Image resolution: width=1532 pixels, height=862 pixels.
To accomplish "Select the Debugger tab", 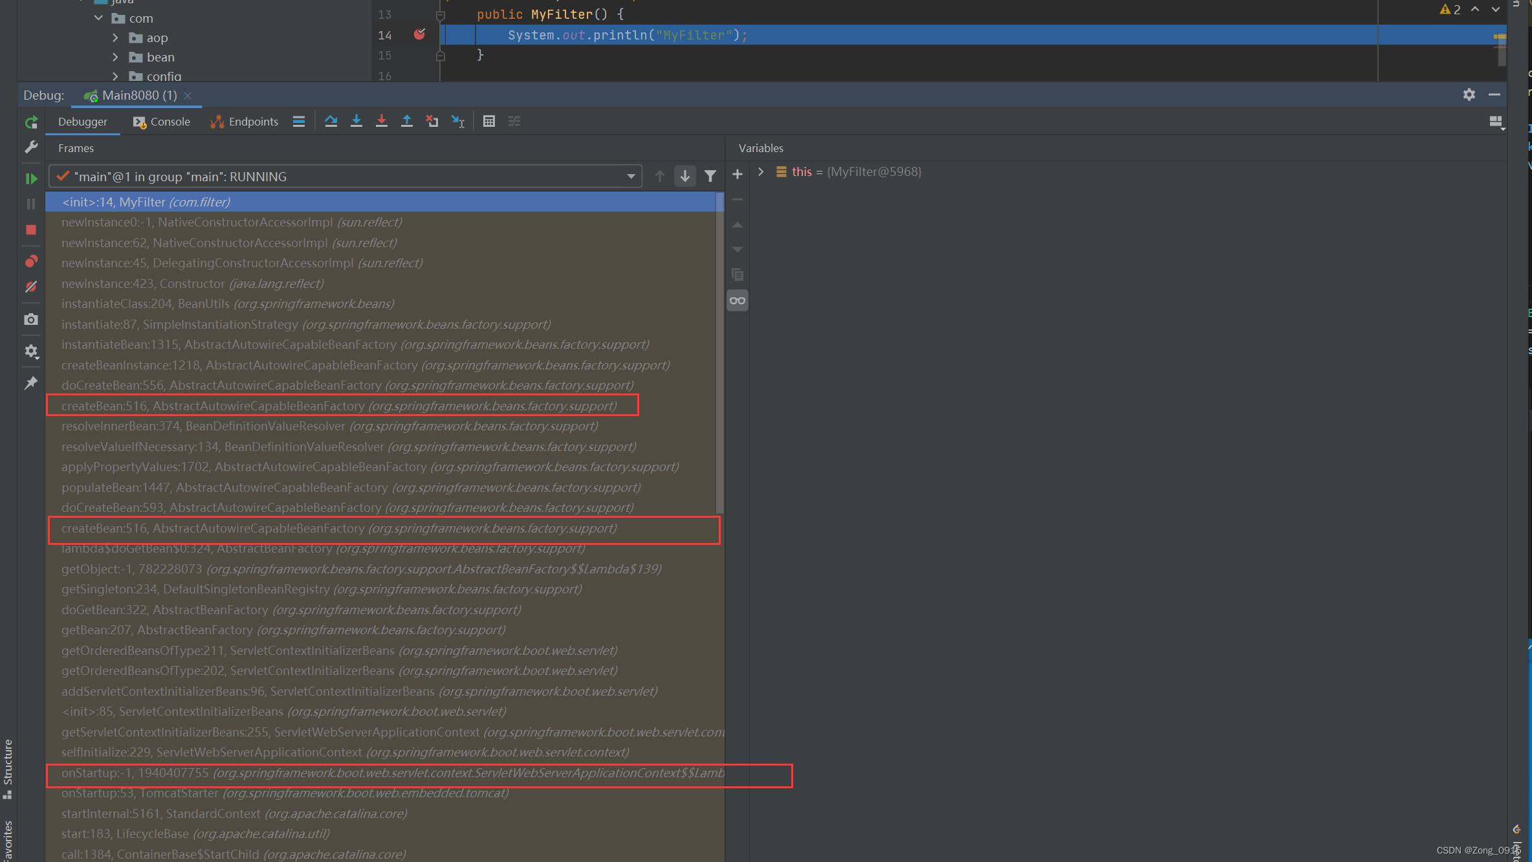I will pyautogui.click(x=81, y=121).
